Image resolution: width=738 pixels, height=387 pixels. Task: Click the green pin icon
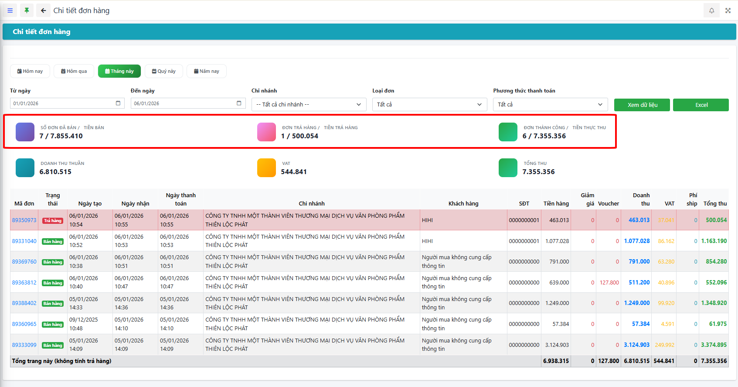click(27, 10)
